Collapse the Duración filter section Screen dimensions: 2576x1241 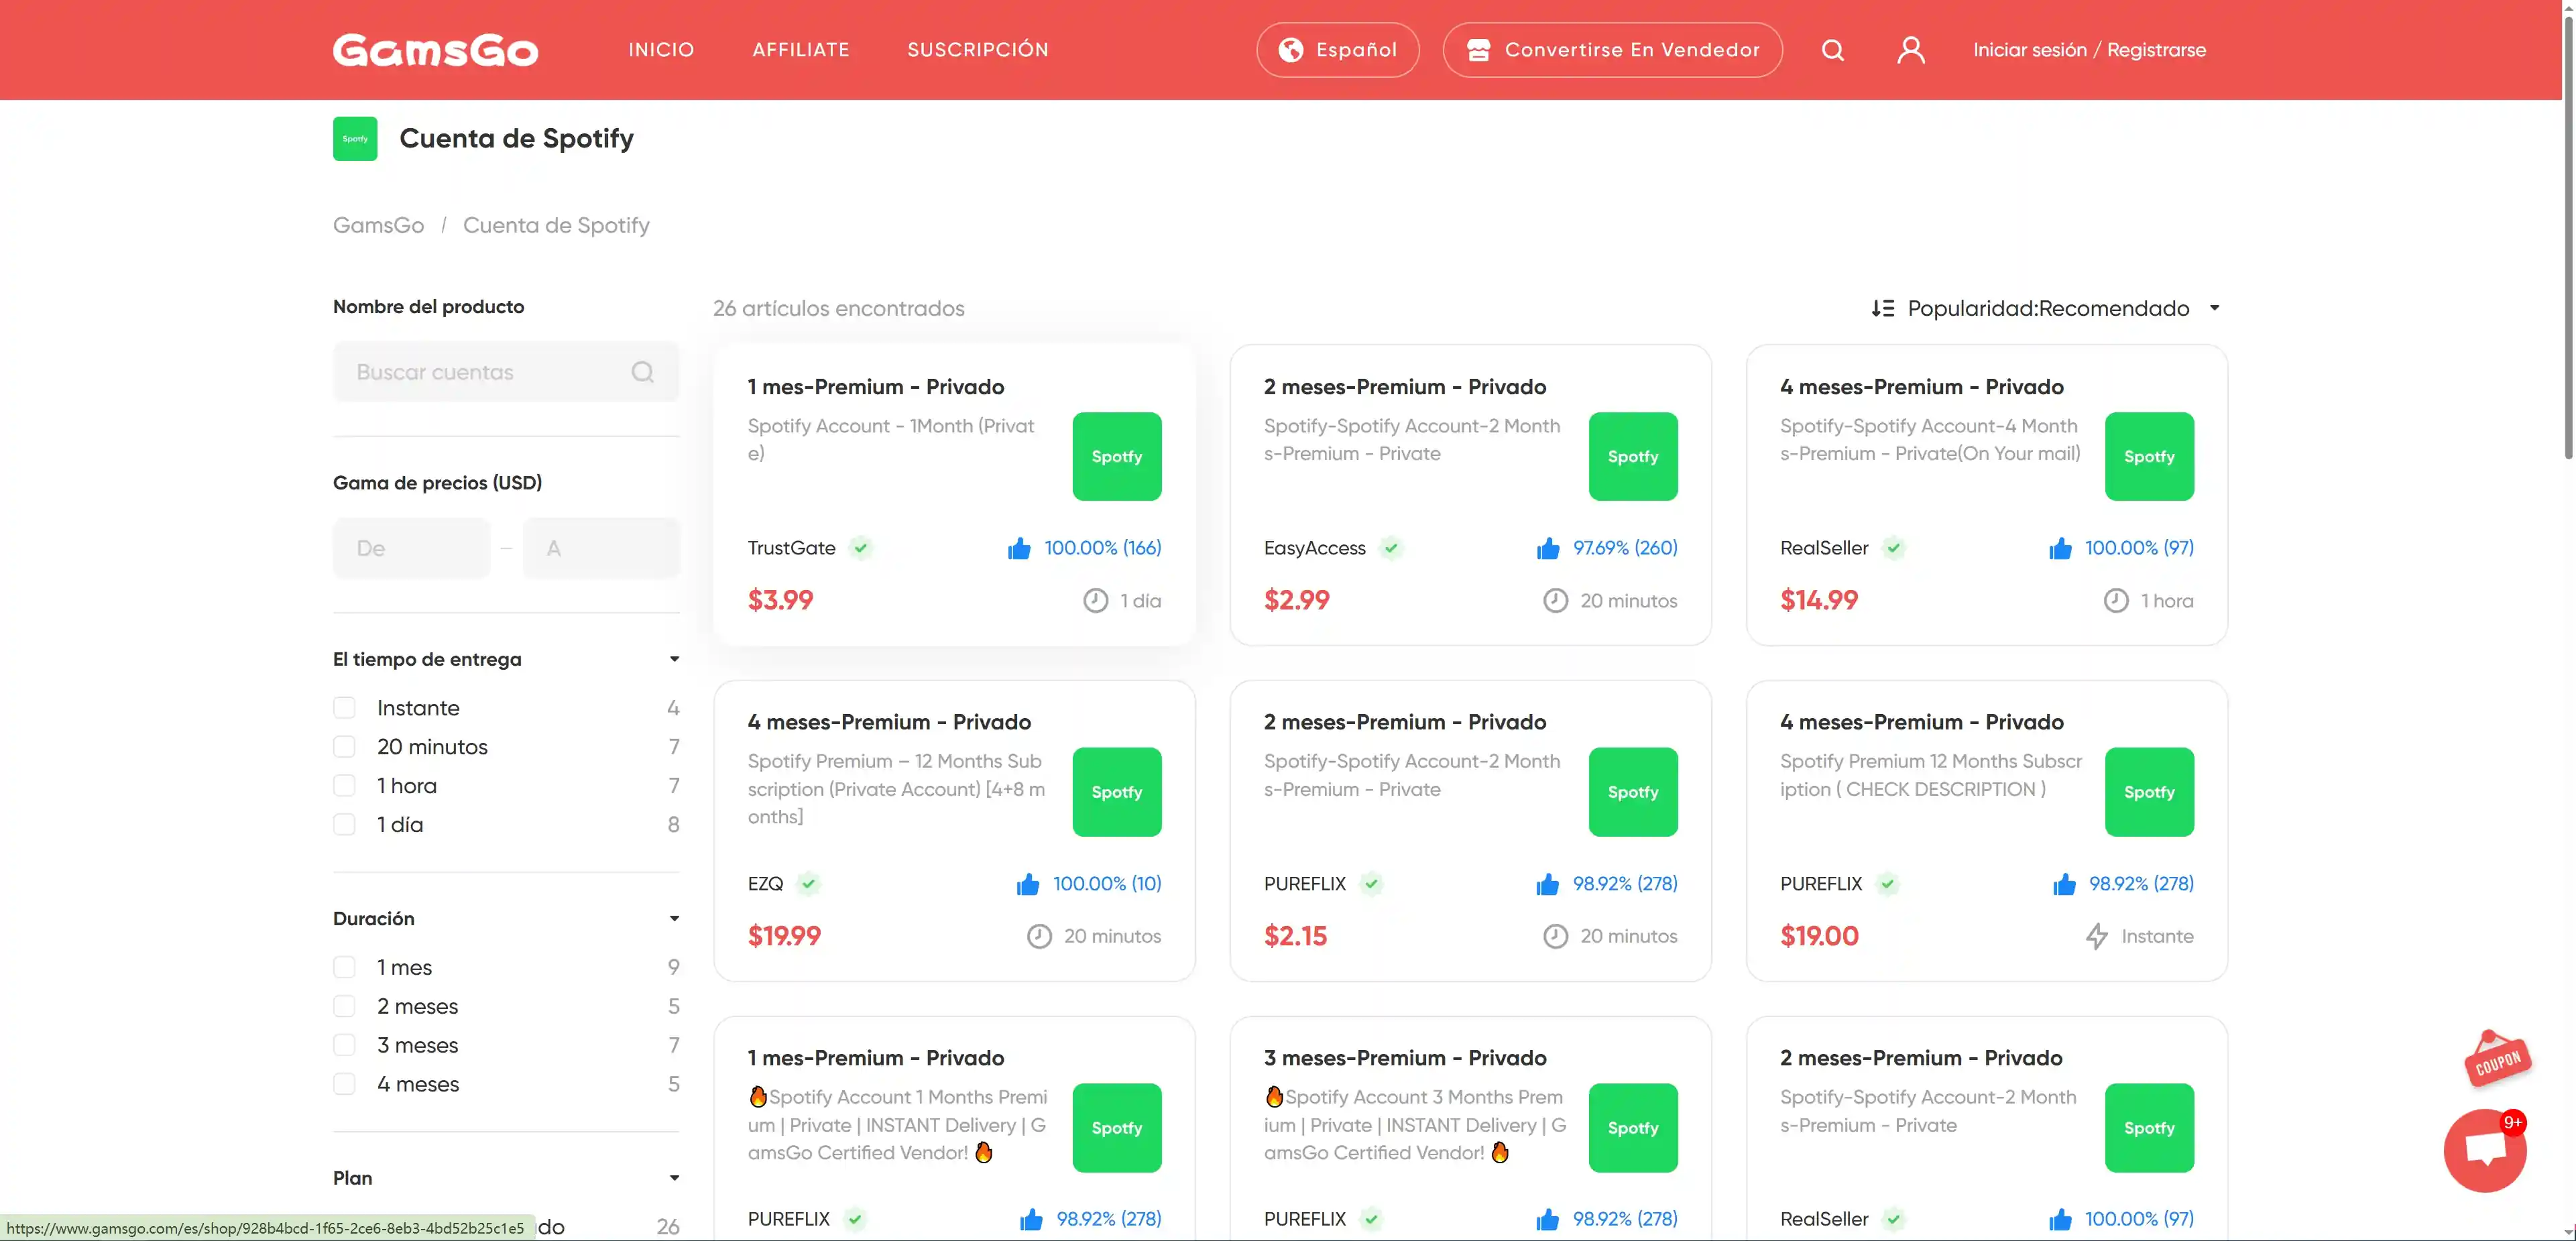(674, 918)
